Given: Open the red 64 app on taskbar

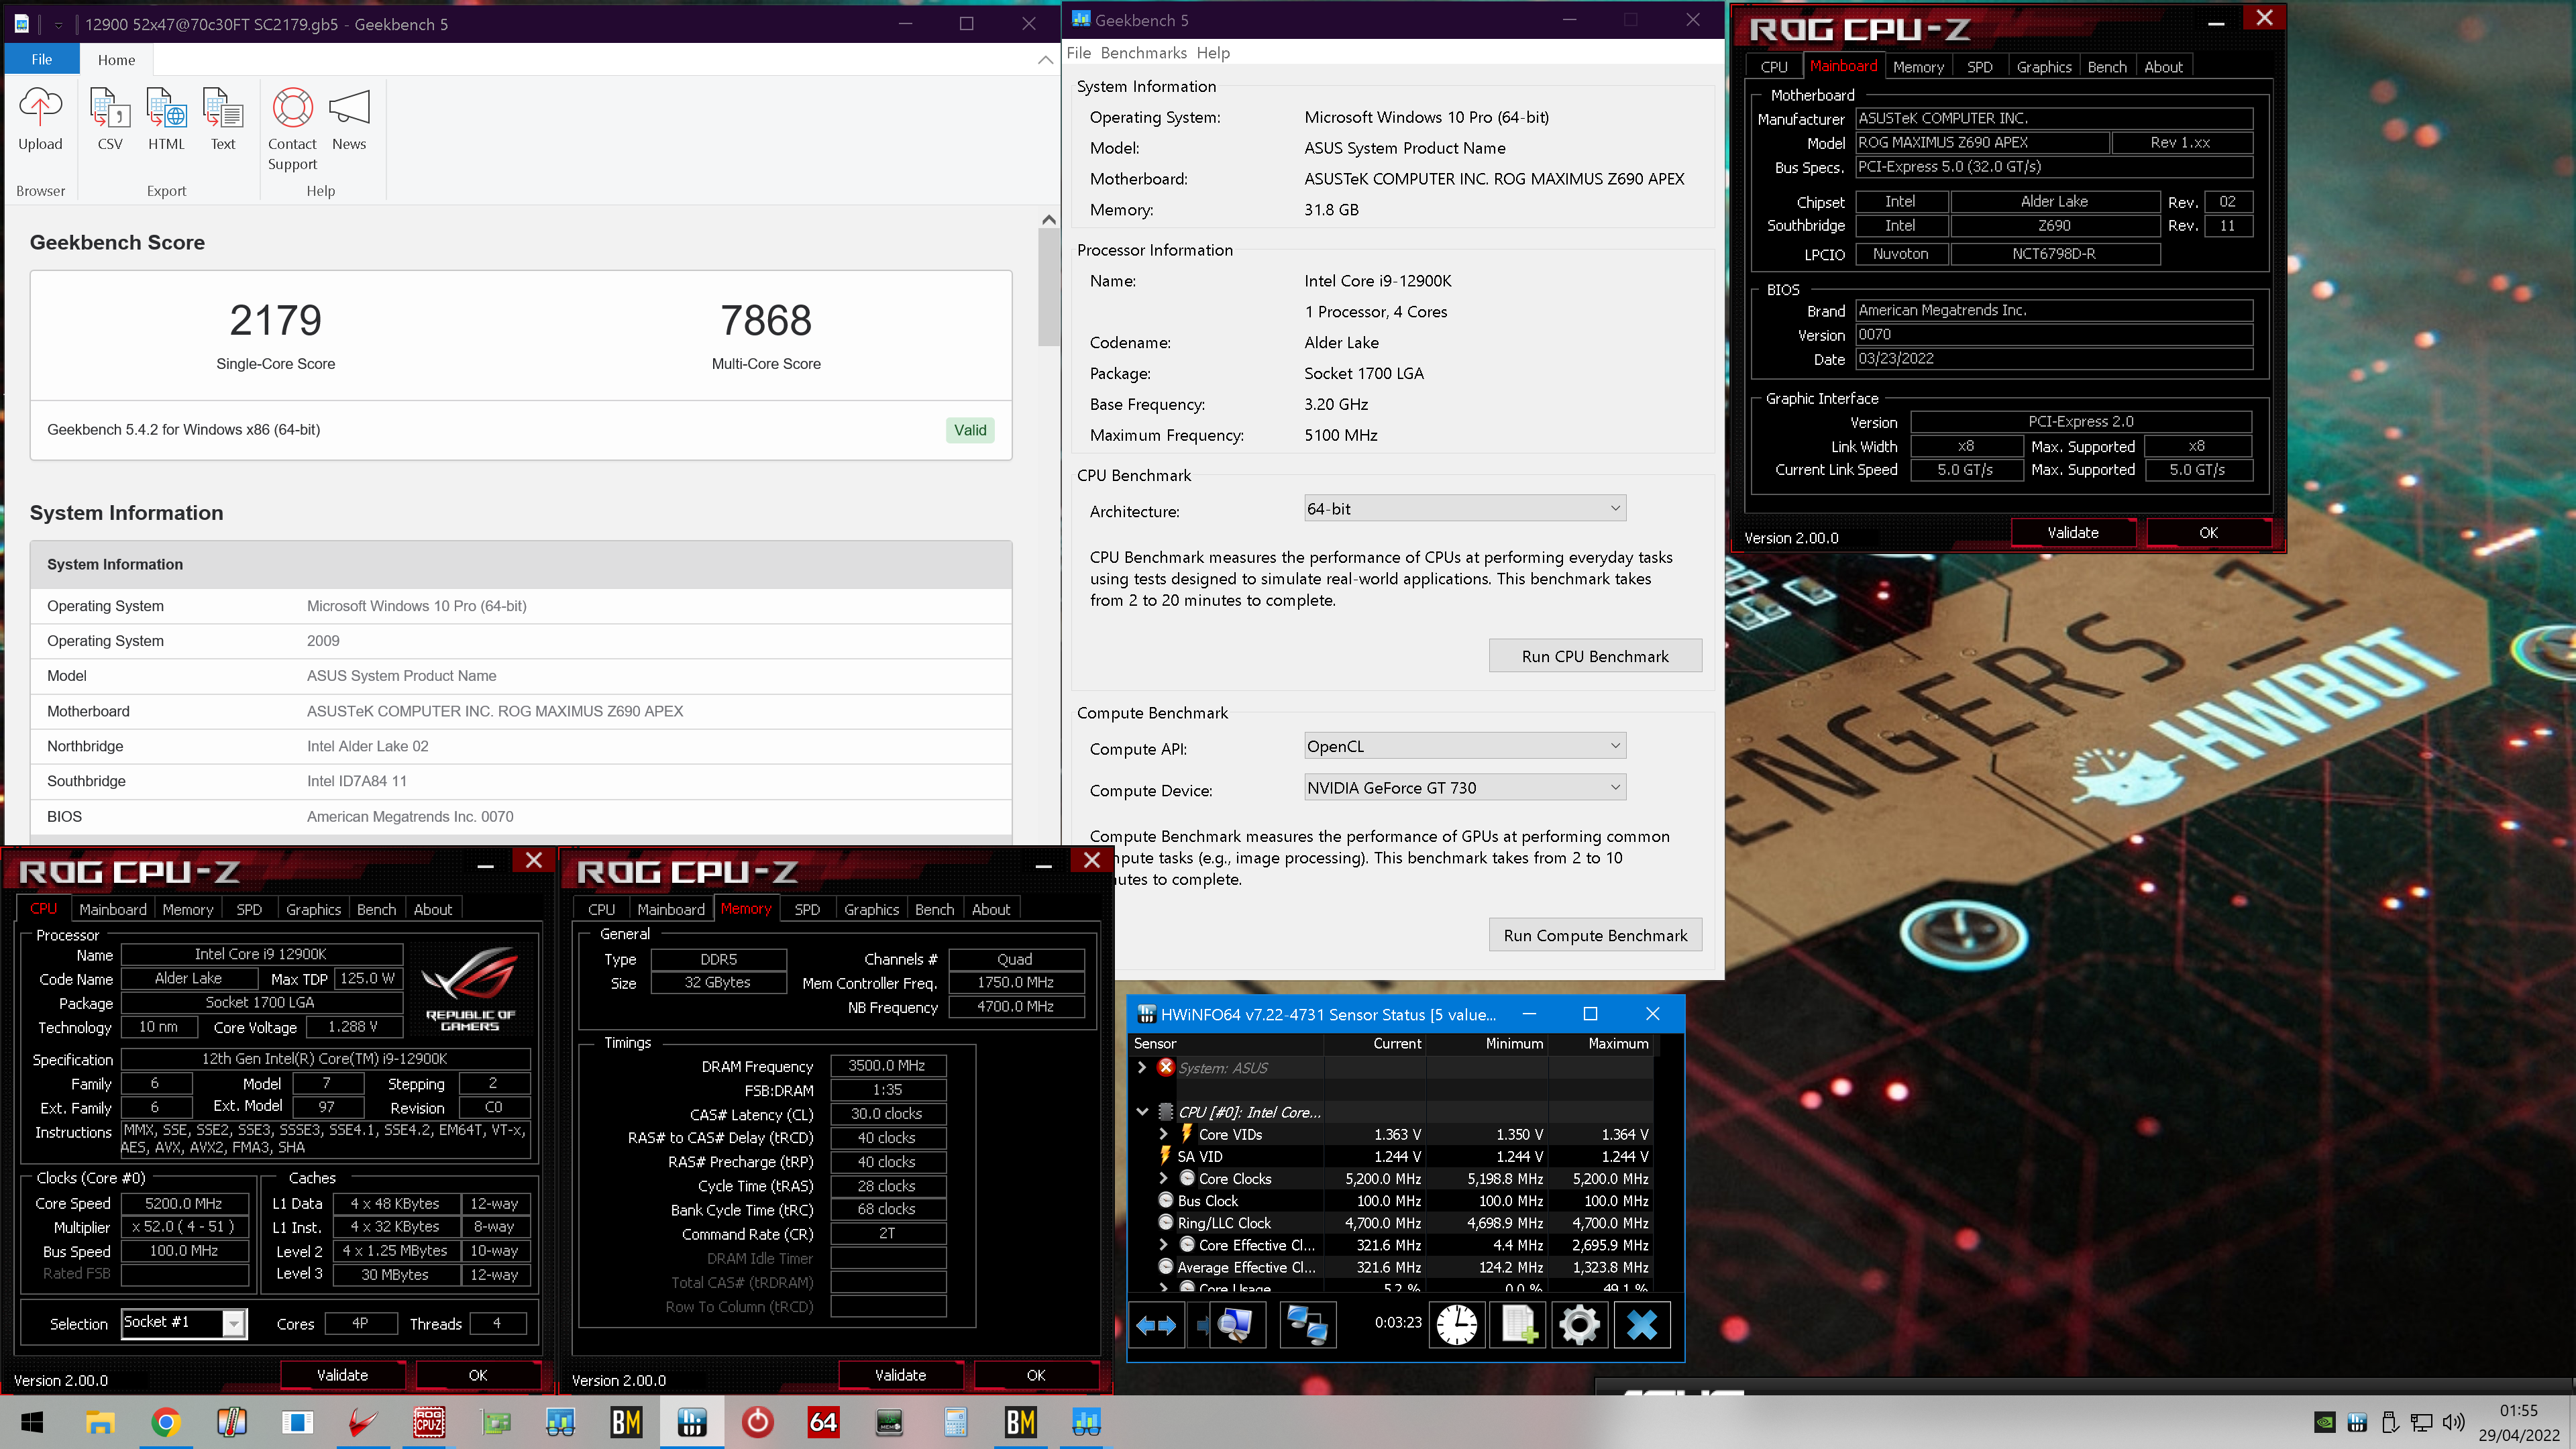Looking at the screenshot, I should click(x=823, y=1422).
